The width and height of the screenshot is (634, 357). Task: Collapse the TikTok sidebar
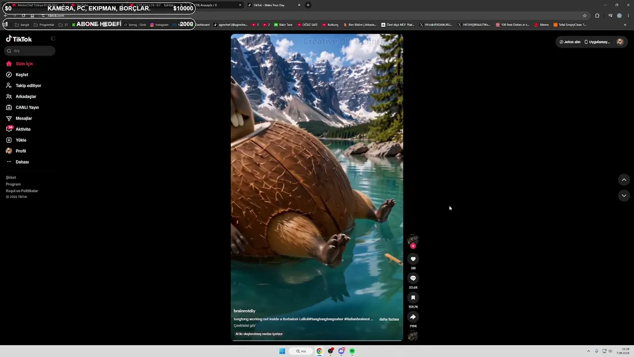53,39
